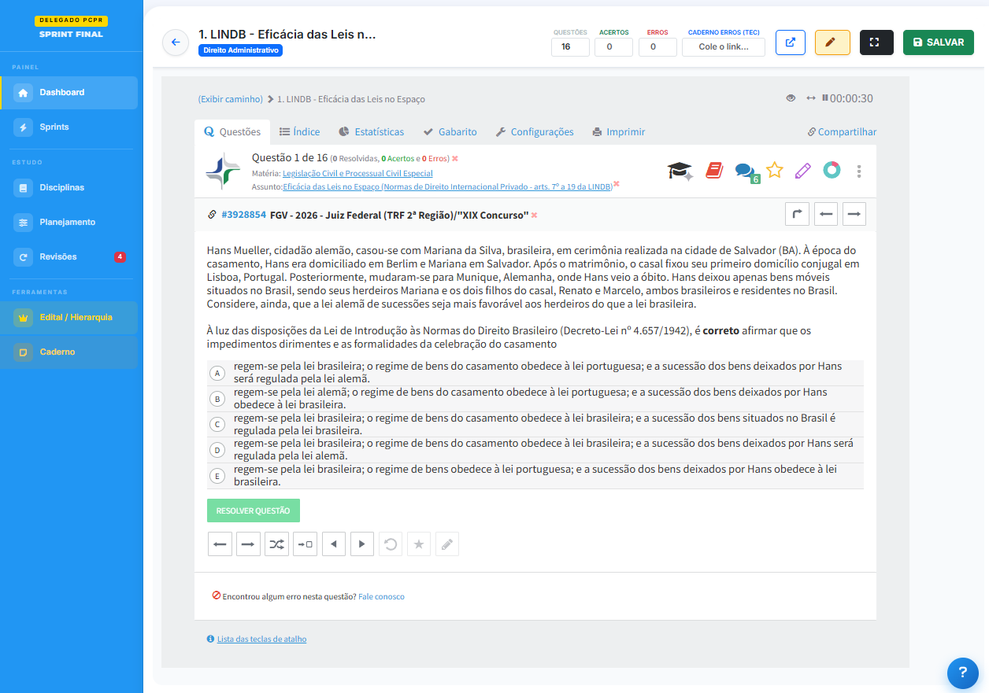Click the shuffle random question button
The width and height of the screenshot is (989, 693).
276,544
